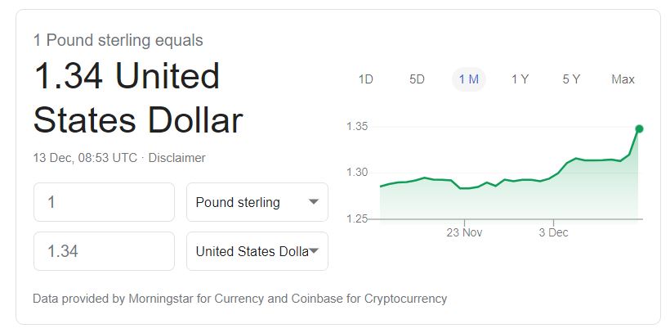
Task: Click the 3 Dec date label
Action: (x=553, y=232)
